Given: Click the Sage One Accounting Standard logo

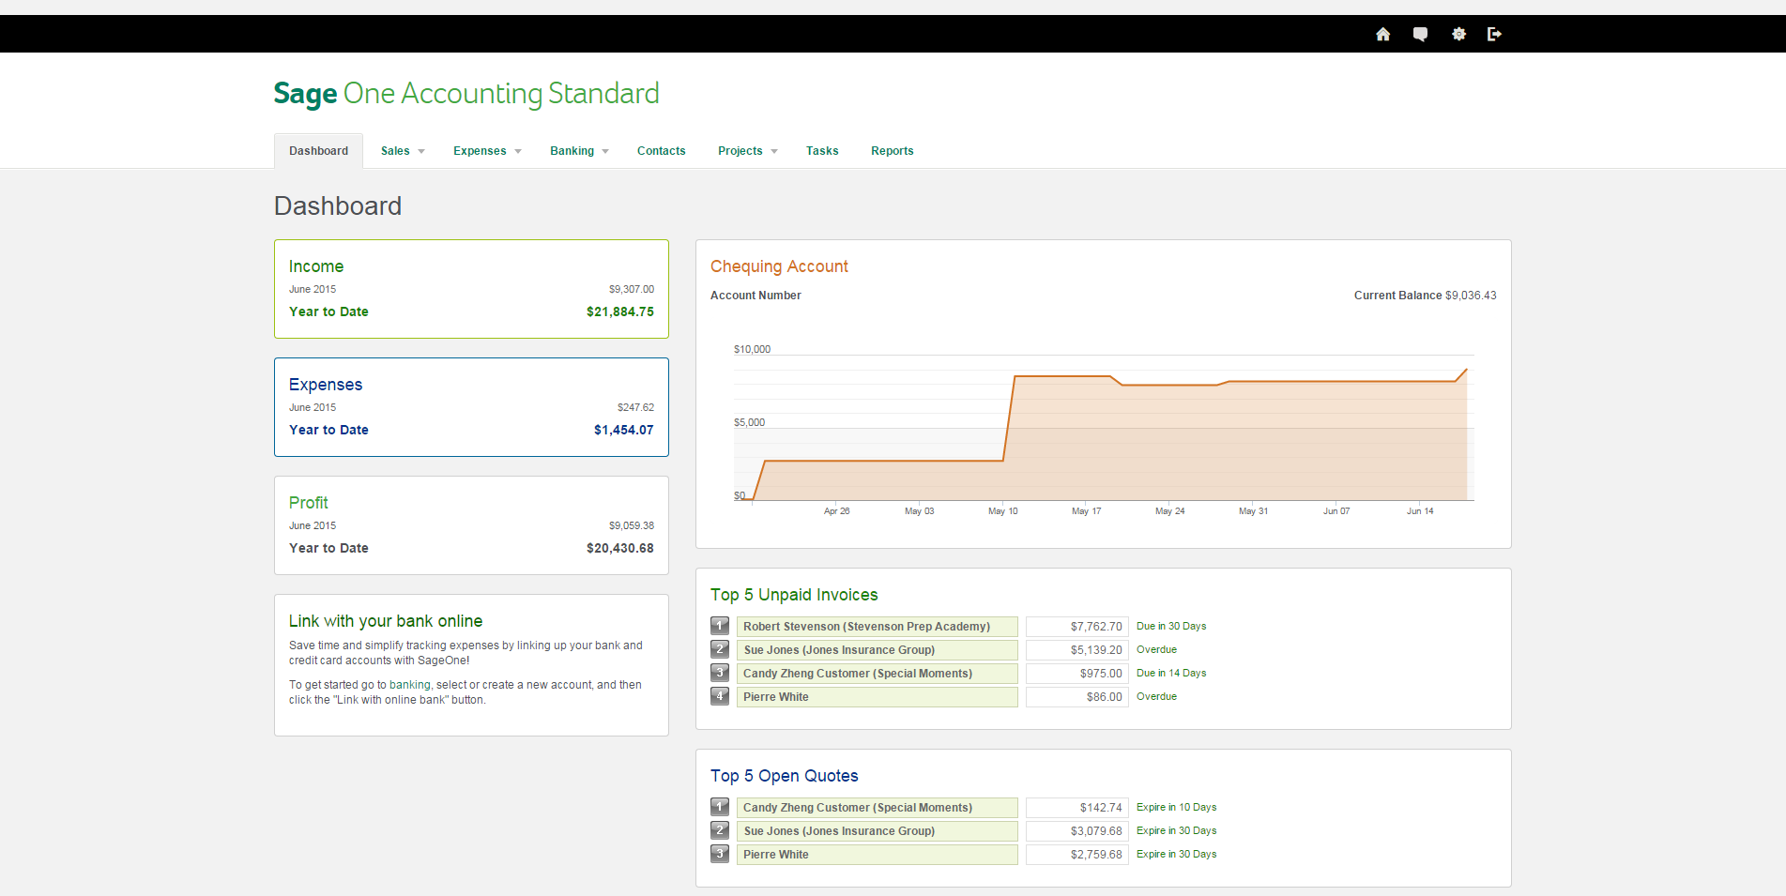Looking at the screenshot, I should pyautogui.click(x=466, y=94).
